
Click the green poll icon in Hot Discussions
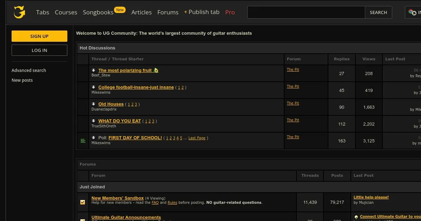click(x=83, y=141)
